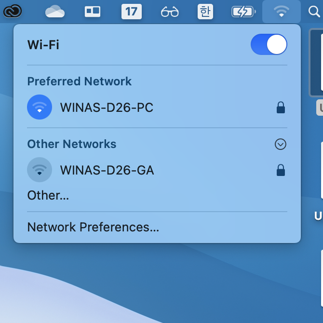
Task: Click the Preferred Network header
Action: (x=80, y=81)
